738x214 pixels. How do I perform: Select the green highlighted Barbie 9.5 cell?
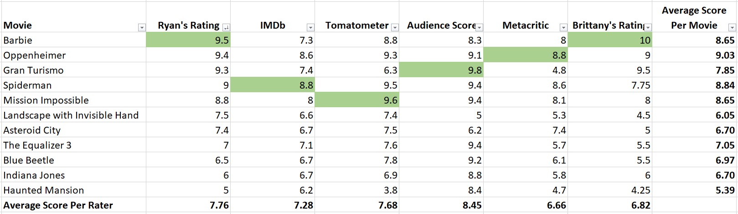(x=188, y=40)
